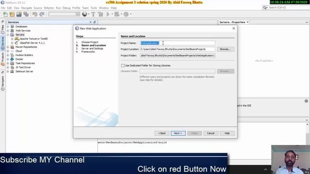Expand the Maven Repositories tree node
The image size is (310, 174).
click(x=8, y=47)
